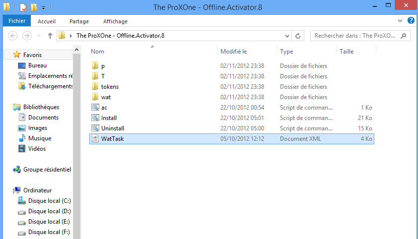Sort files by the Nom column
418x239 pixels.
click(97, 52)
